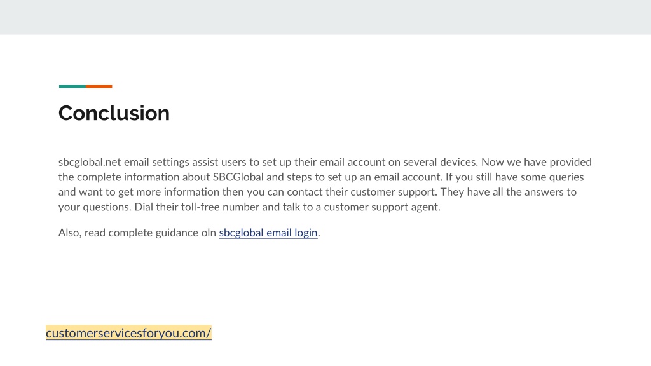Select the Conclusion heading
Screen dimensions: 651x366
tap(114, 113)
